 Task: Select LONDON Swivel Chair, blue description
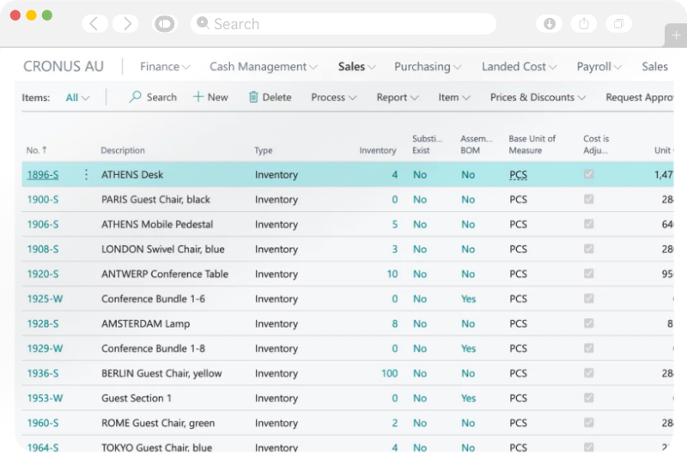(x=163, y=249)
